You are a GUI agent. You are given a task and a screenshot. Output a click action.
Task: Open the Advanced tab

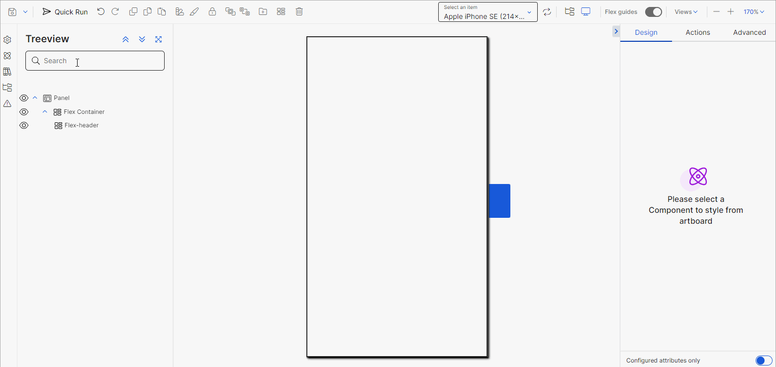(749, 32)
